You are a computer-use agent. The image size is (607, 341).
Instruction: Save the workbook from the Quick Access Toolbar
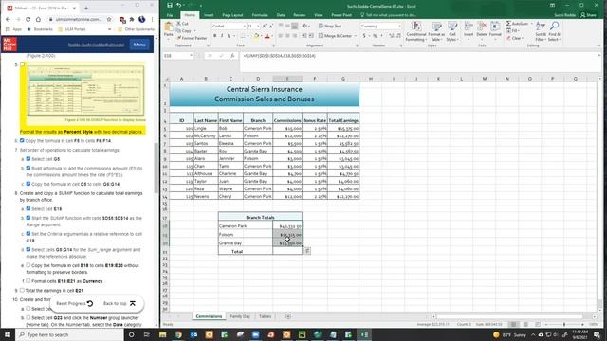(x=170, y=6)
